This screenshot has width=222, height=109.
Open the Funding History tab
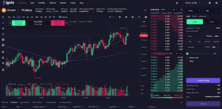tap(66, 102)
